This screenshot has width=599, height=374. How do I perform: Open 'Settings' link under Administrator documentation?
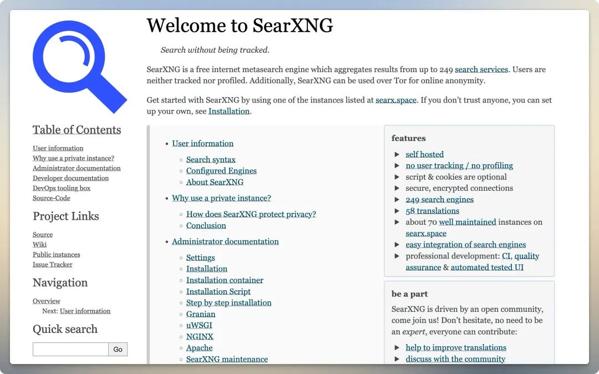[x=201, y=258]
